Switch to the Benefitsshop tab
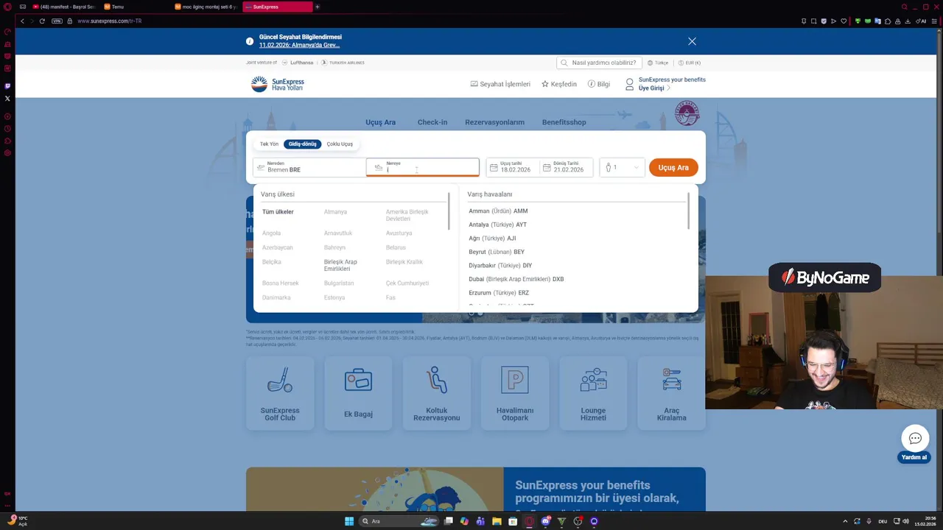This screenshot has height=530, width=943. [564, 122]
